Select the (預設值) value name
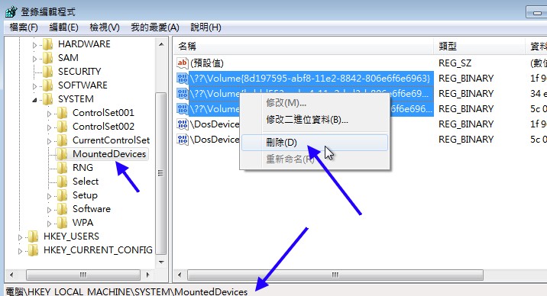This screenshot has width=547, height=296. point(207,63)
